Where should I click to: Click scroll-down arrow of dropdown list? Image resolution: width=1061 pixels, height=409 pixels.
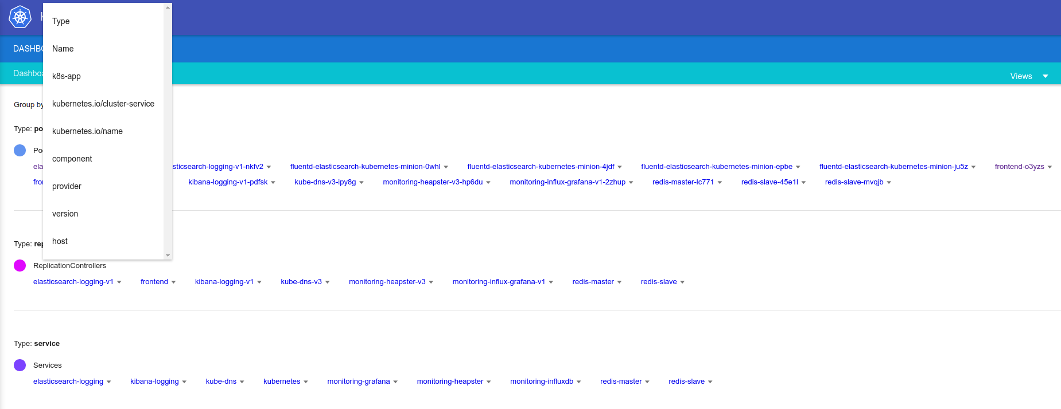[x=168, y=255]
